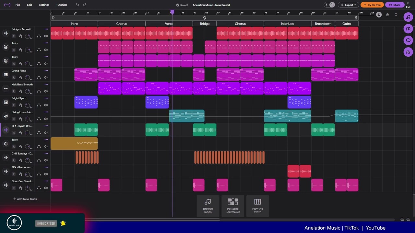The image size is (415, 233).
Task: Click the first Tasty track drum icon
Action: [x=6, y=47]
